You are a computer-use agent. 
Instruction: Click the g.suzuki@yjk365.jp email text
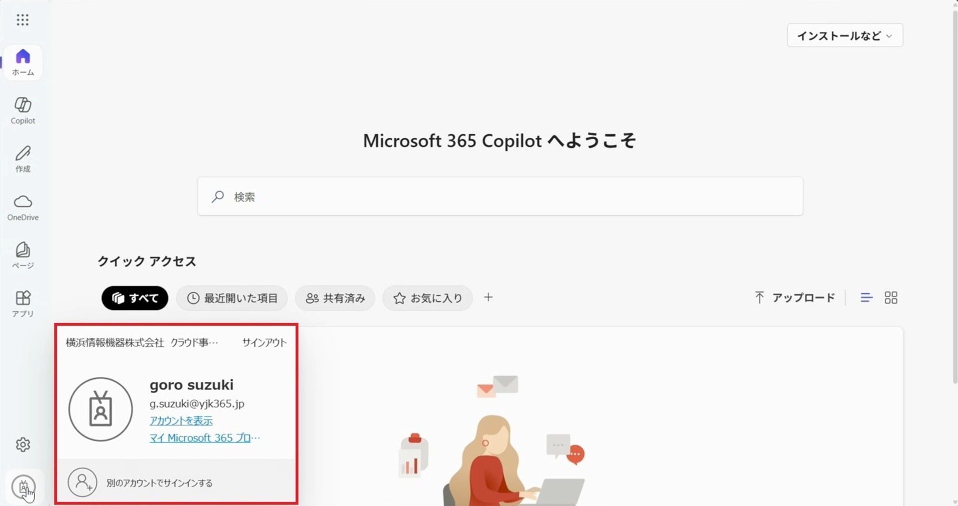[197, 404]
